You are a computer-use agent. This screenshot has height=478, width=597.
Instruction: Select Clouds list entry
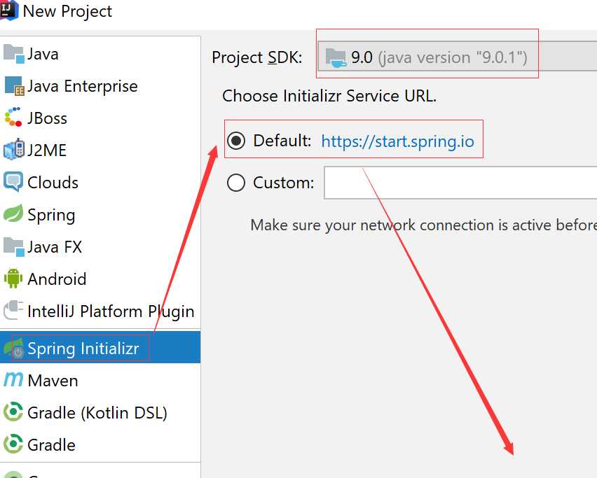coord(53,183)
